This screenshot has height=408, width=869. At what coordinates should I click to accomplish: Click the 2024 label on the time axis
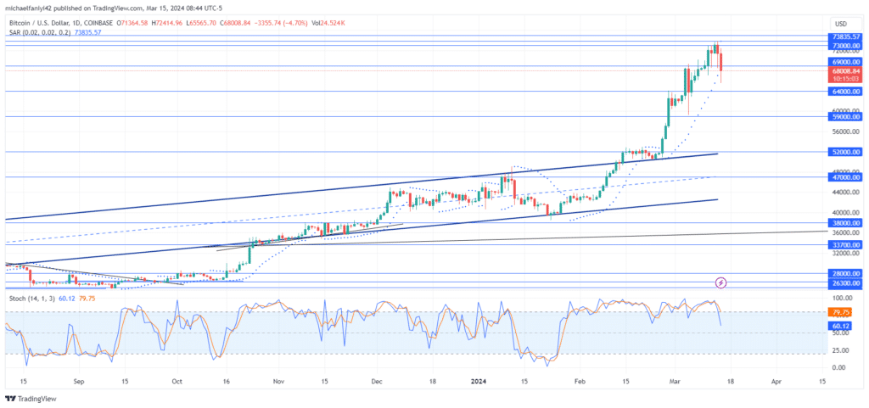click(x=477, y=382)
